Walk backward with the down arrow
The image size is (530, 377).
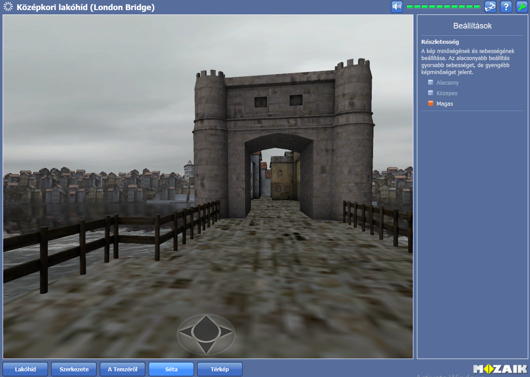[x=206, y=347]
